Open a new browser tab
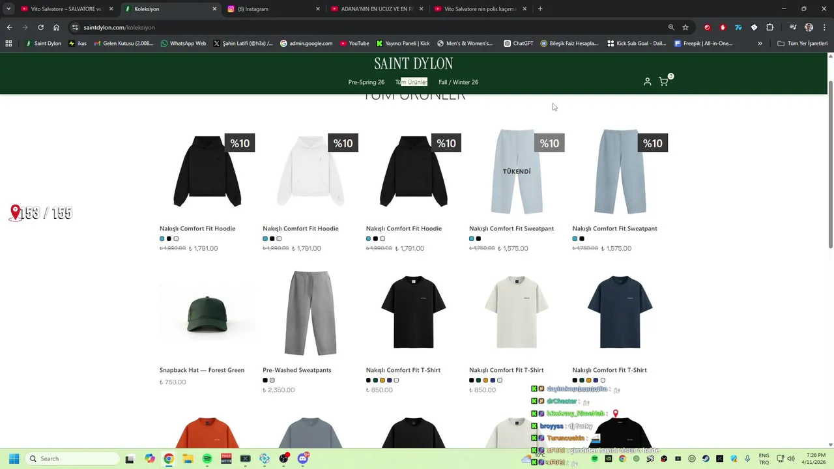Screen dimensions: 834x469 [x=540, y=9]
